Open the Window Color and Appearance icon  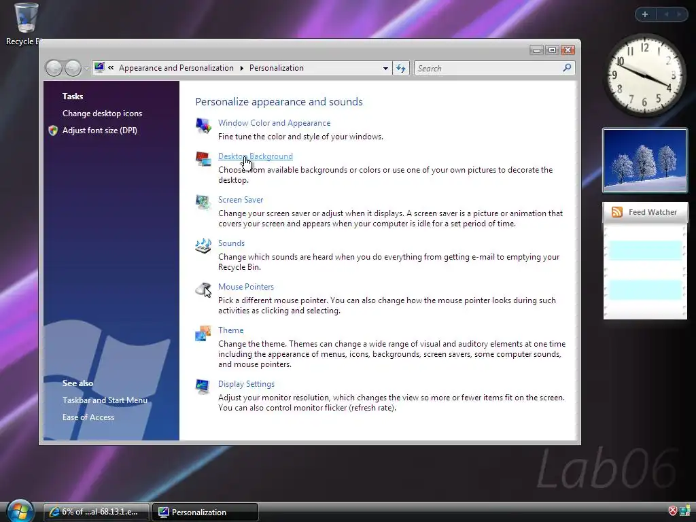203,125
